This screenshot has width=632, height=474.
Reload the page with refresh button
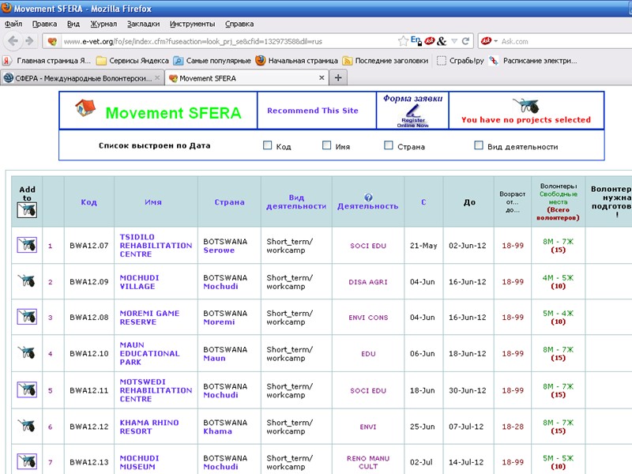pyautogui.click(x=466, y=41)
